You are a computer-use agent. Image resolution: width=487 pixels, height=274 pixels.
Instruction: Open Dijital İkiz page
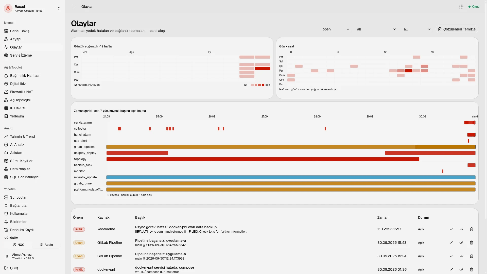(x=32, y=84)
